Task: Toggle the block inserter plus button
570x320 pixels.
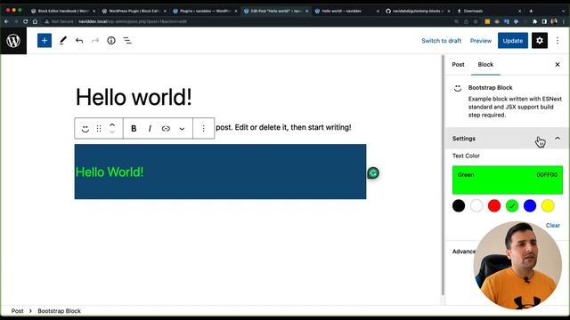Action: click(45, 41)
